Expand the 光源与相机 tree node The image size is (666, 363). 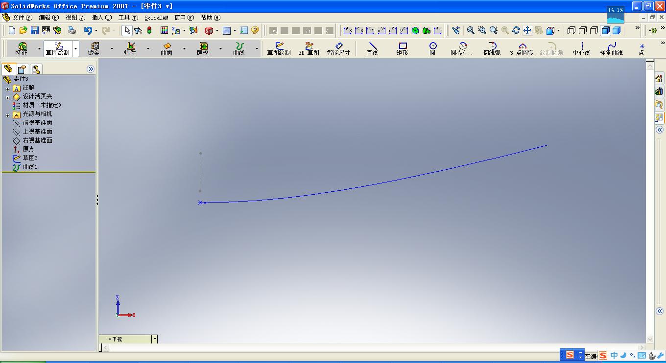click(8, 115)
